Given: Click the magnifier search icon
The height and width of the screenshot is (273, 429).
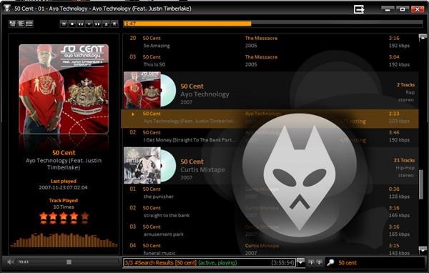Looking at the screenshot, I should pyautogui.click(x=330, y=262).
